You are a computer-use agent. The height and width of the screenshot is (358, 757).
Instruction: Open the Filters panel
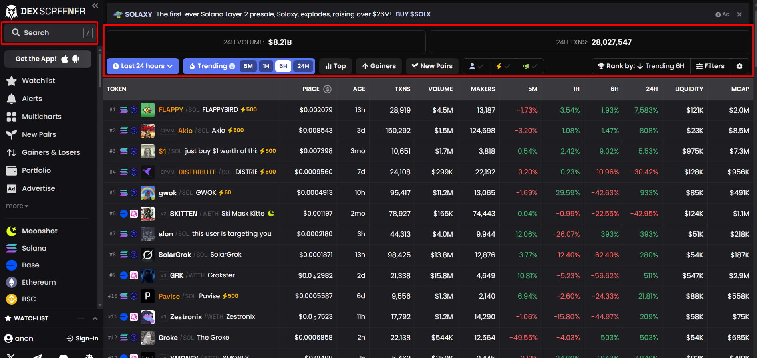(x=710, y=66)
